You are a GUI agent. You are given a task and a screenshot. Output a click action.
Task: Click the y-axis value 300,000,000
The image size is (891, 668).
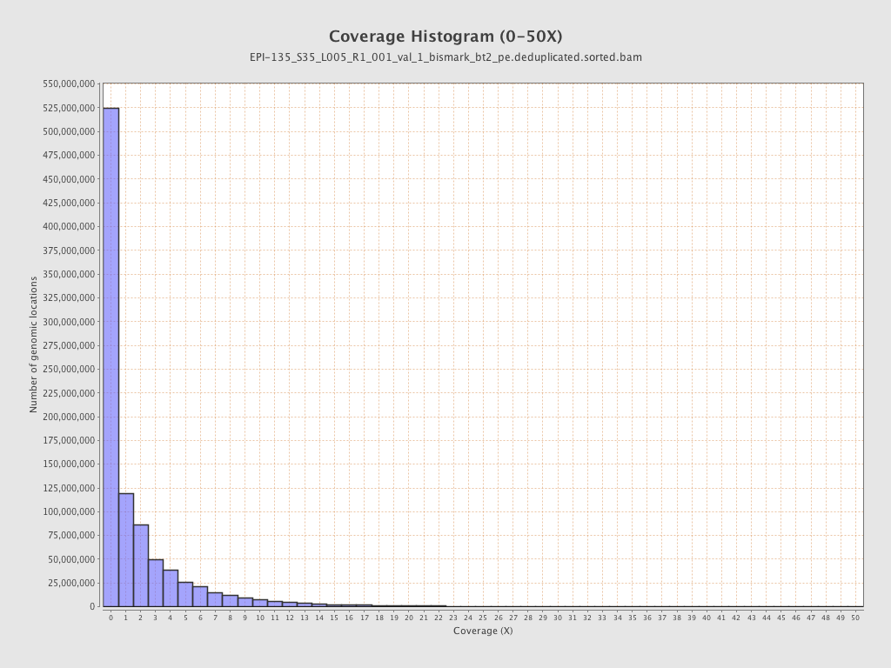[69, 322]
